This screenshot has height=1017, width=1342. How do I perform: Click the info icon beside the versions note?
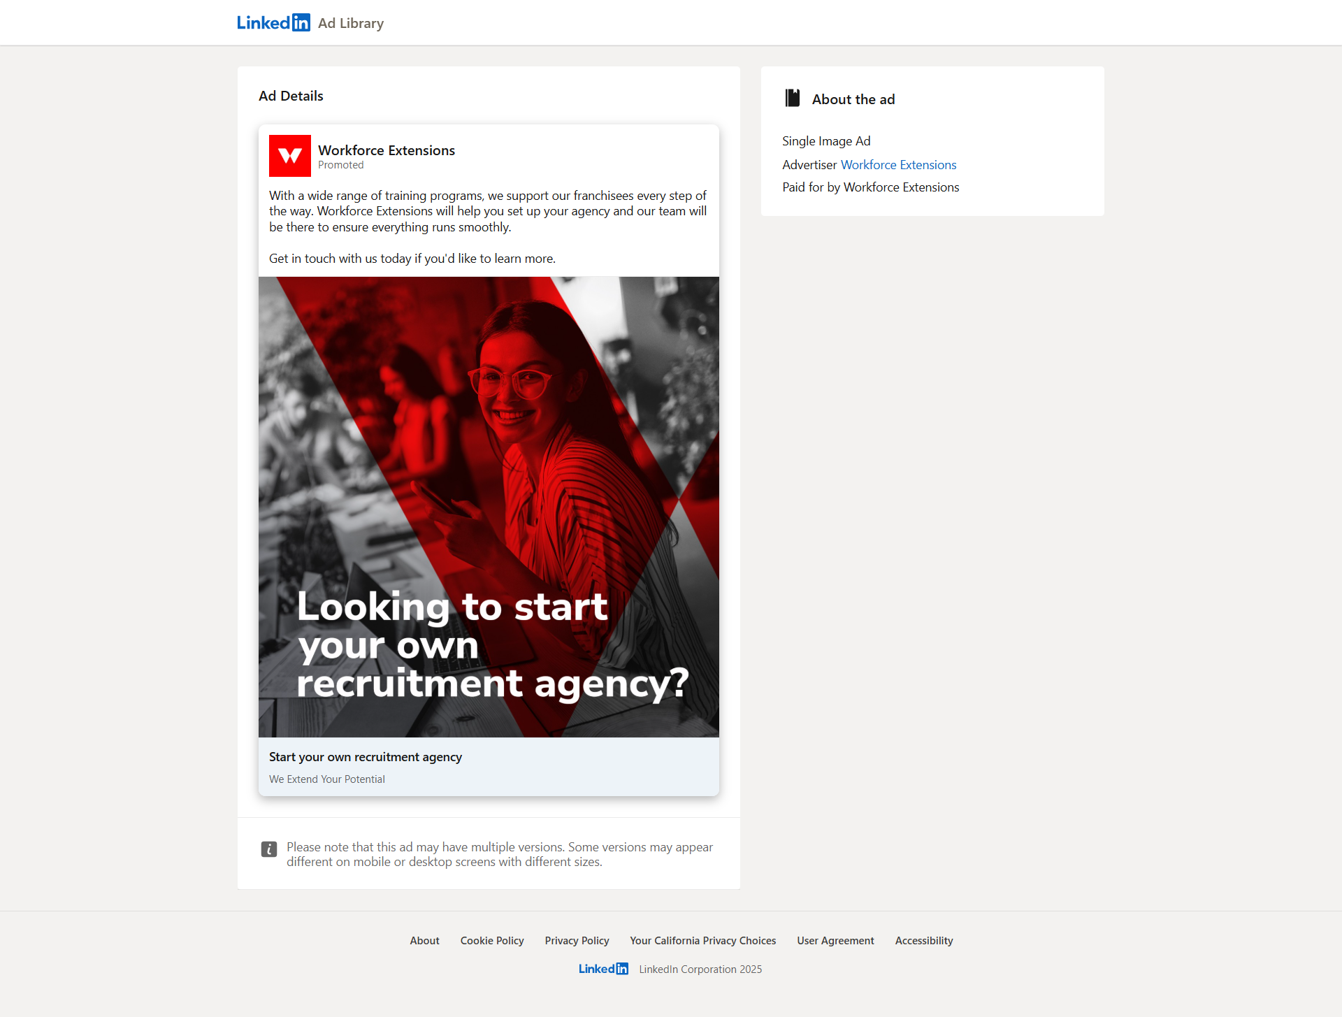pos(269,849)
